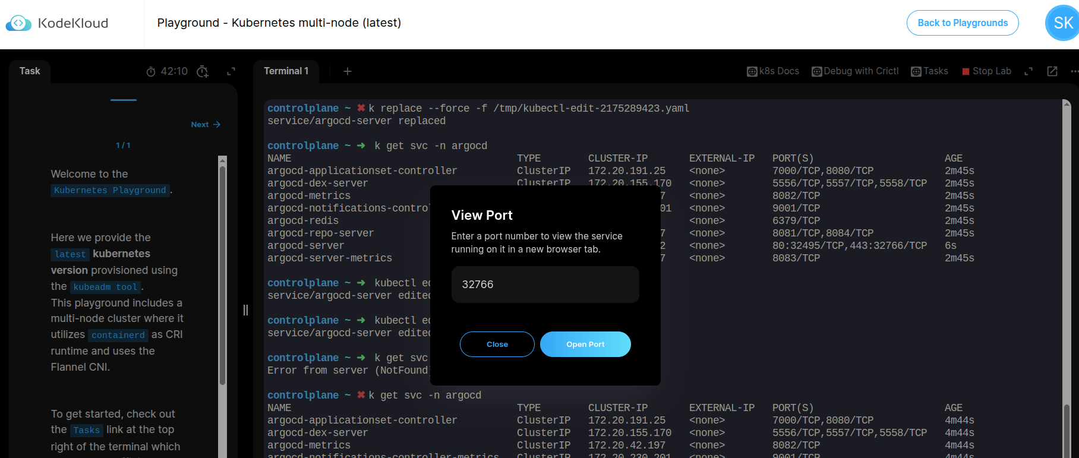Viewport: 1079px width, 458px height.
Task: Click '8081/TCP,8084/TCP' ports entry
Action: [823, 233]
